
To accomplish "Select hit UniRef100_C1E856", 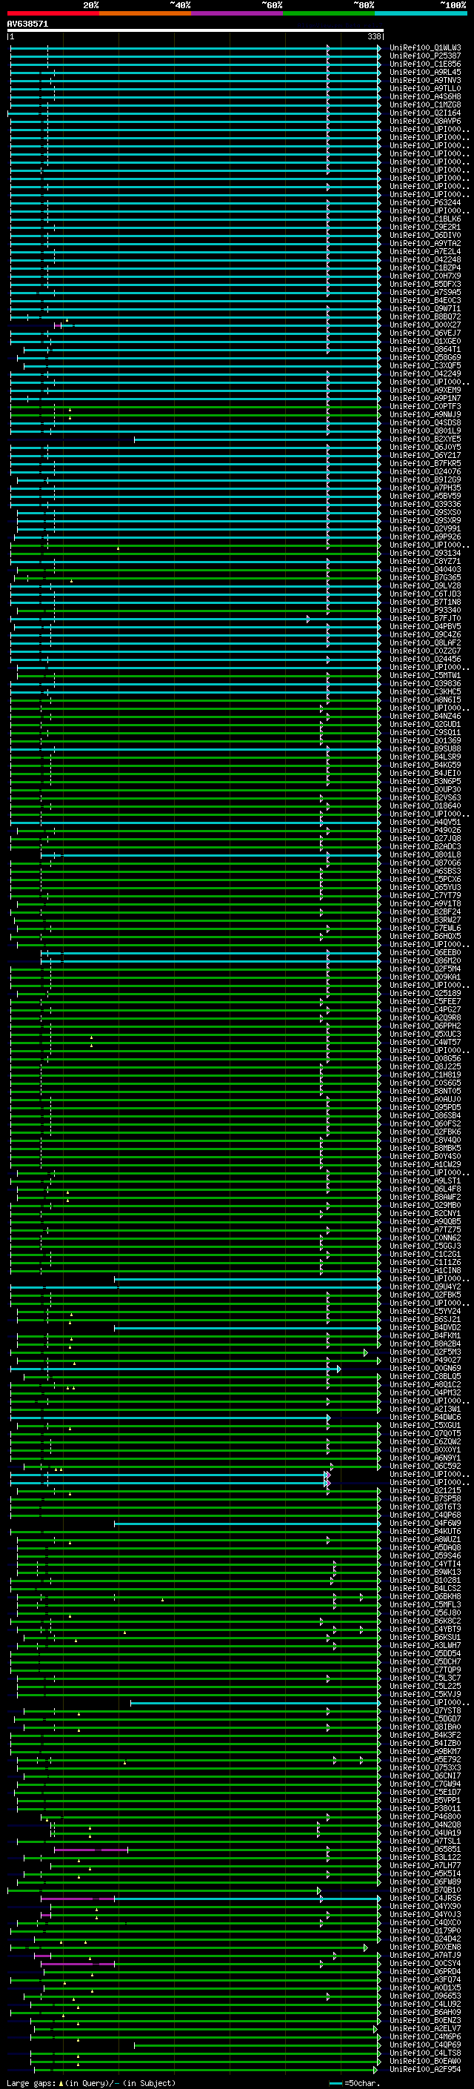I will click(425, 64).
